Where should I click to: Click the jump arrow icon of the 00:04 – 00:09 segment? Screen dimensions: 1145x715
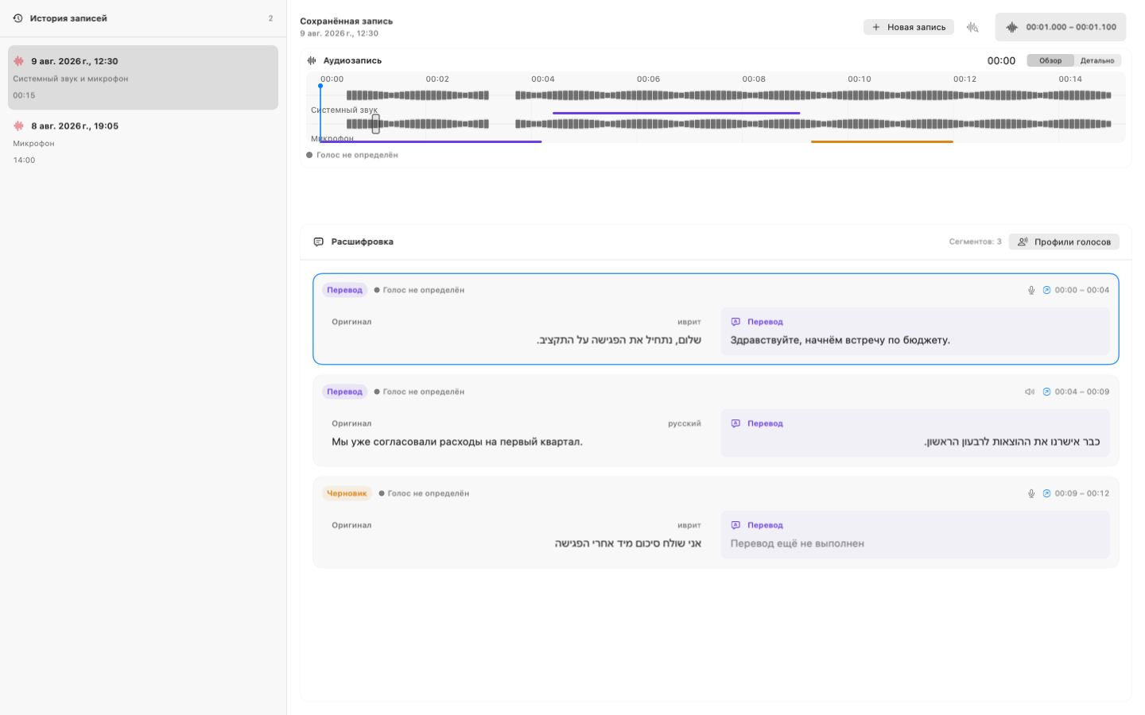coord(1046,392)
